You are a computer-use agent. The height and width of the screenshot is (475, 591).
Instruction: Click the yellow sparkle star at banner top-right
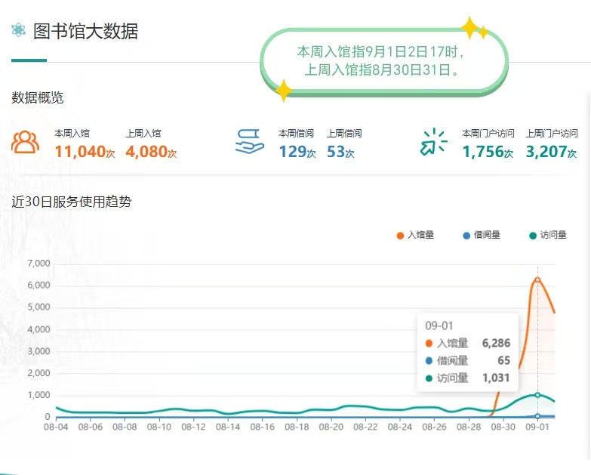pos(472,29)
